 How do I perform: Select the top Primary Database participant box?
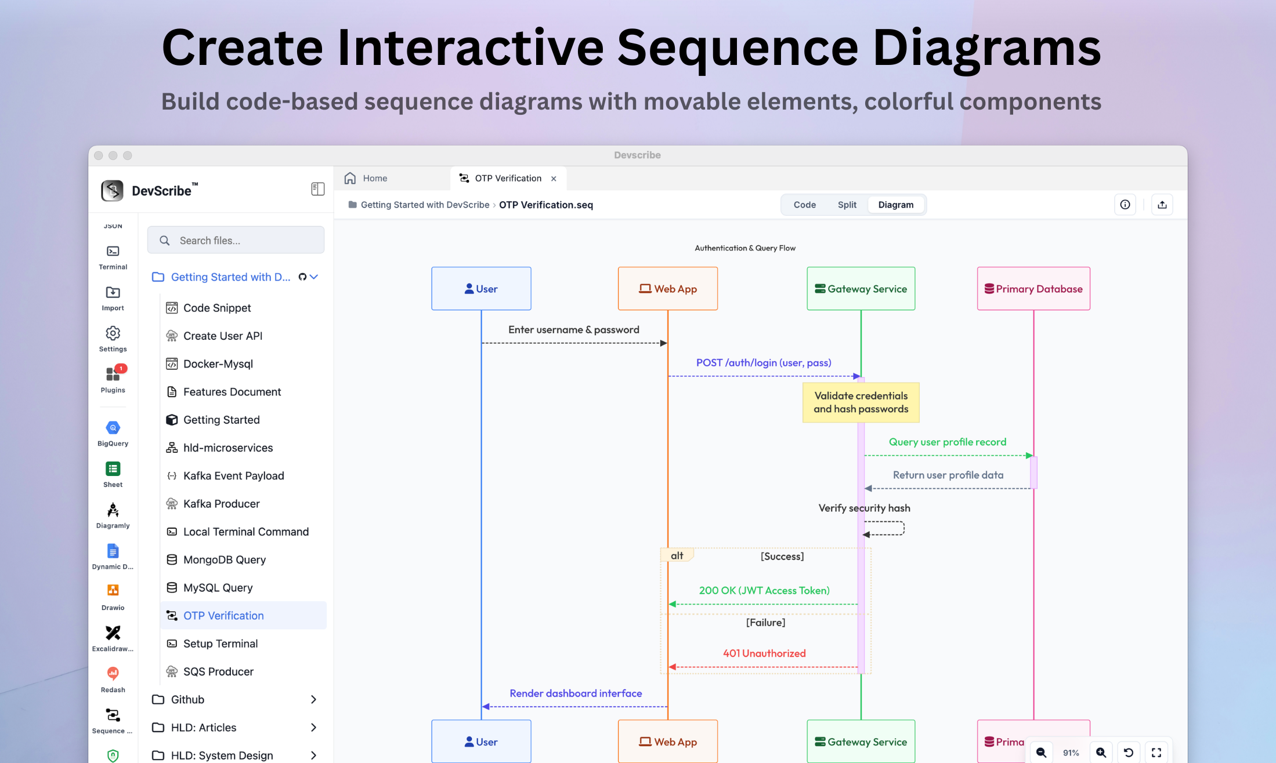pyautogui.click(x=1033, y=289)
